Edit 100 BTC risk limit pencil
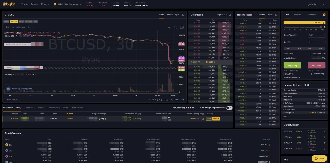Screen dimensions: 330x163 [x=270, y=144]
